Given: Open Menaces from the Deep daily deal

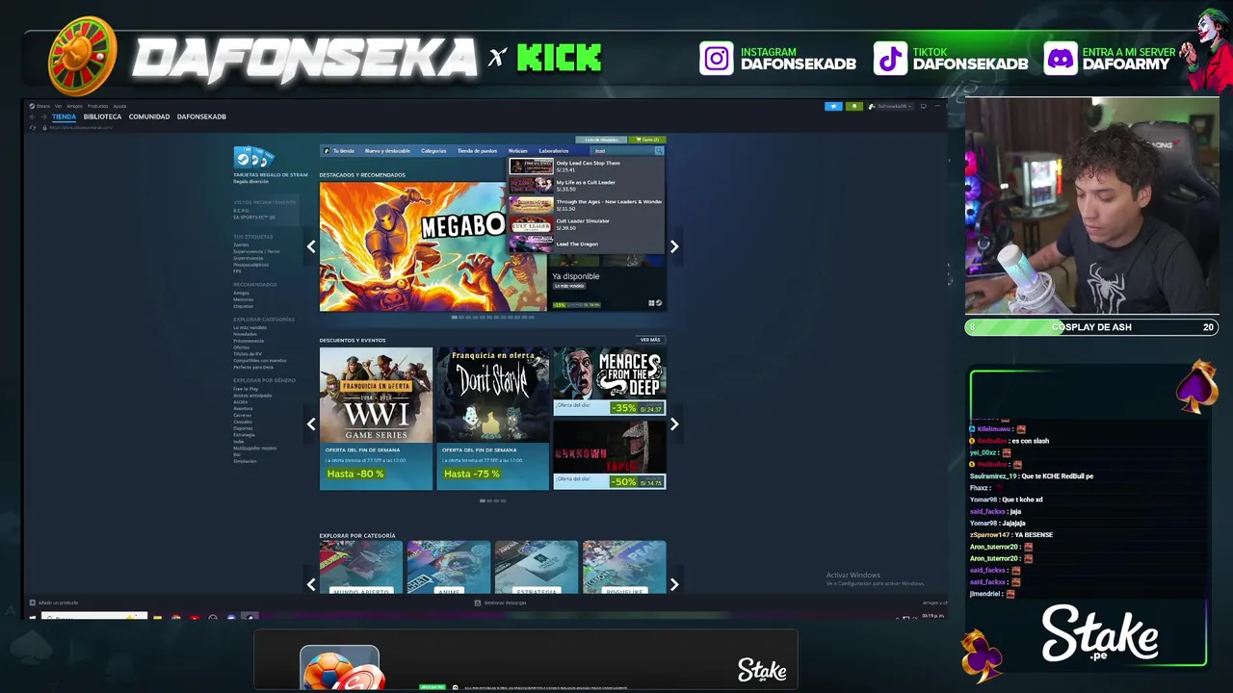Looking at the screenshot, I should (x=609, y=381).
